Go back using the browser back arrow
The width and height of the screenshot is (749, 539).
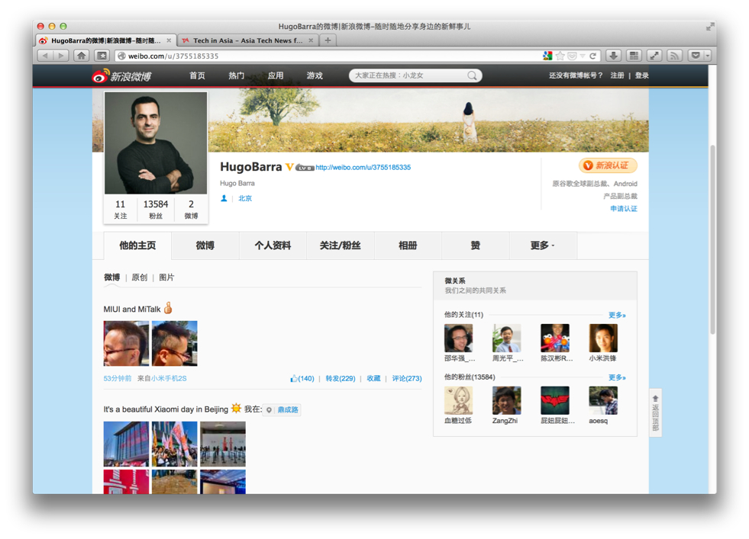point(45,56)
